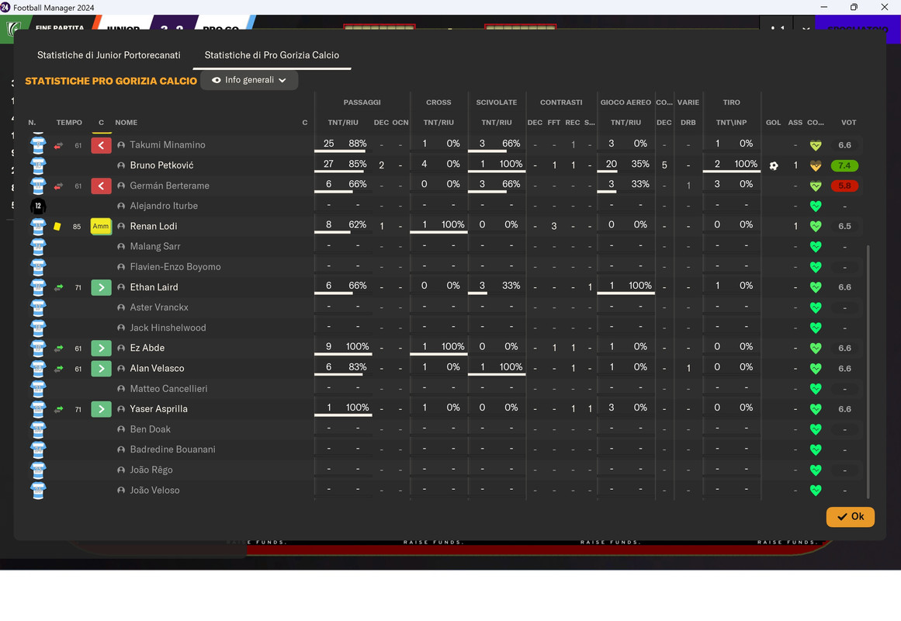The height and width of the screenshot is (621, 901).
Task: Click number 12 goalkeeper shirt of Alejandro Iturbe
Action: pyautogui.click(x=38, y=206)
